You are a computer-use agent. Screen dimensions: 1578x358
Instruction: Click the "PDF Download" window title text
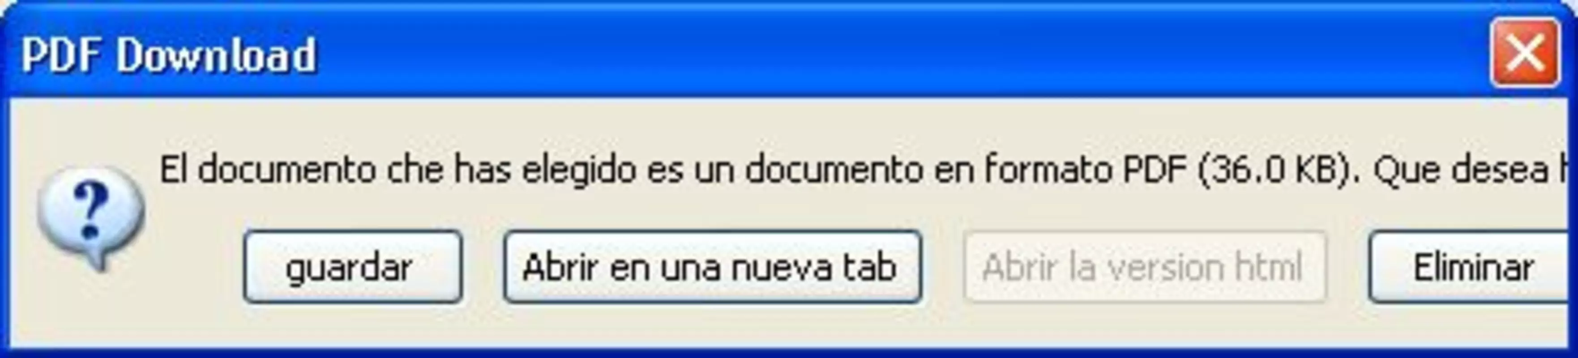(x=168, y=55)
